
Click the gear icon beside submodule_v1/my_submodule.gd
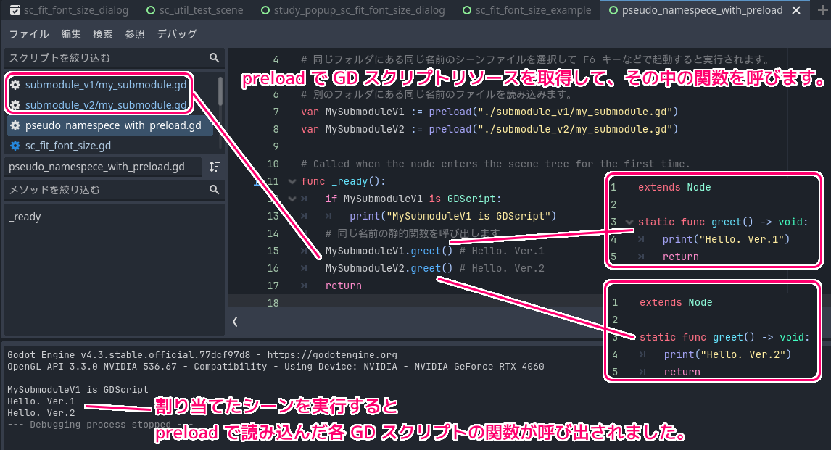coord(15,85)
